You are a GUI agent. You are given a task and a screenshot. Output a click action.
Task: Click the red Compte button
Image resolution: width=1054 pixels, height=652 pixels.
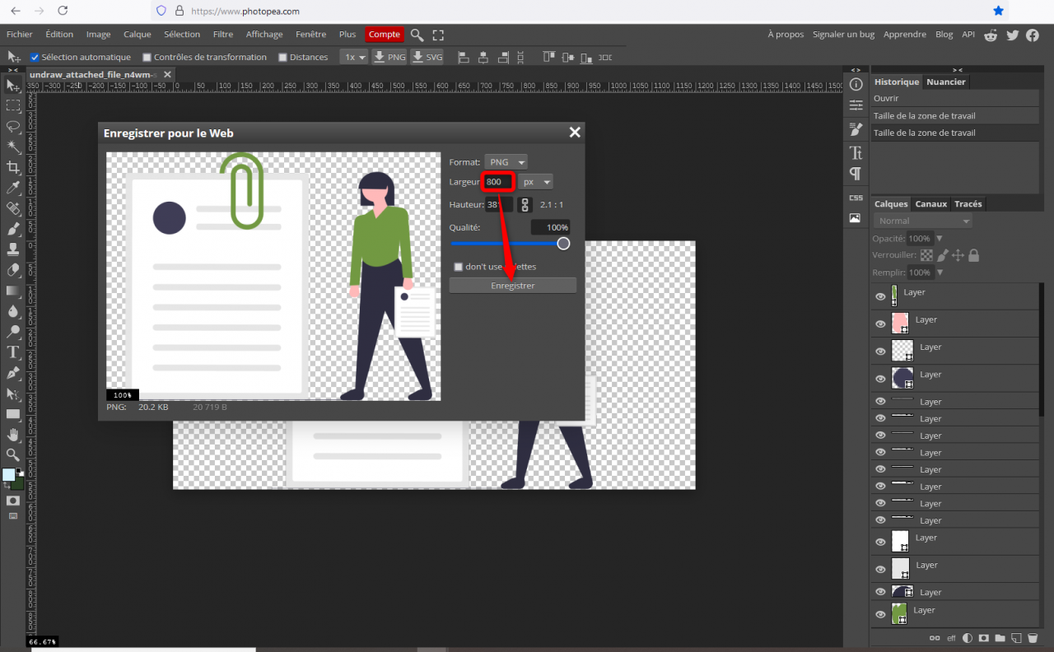[384, 35]
